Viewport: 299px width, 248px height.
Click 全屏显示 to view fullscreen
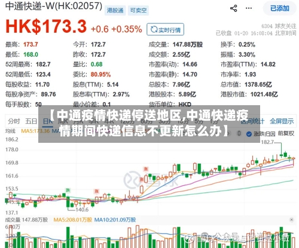click(282, 121)
